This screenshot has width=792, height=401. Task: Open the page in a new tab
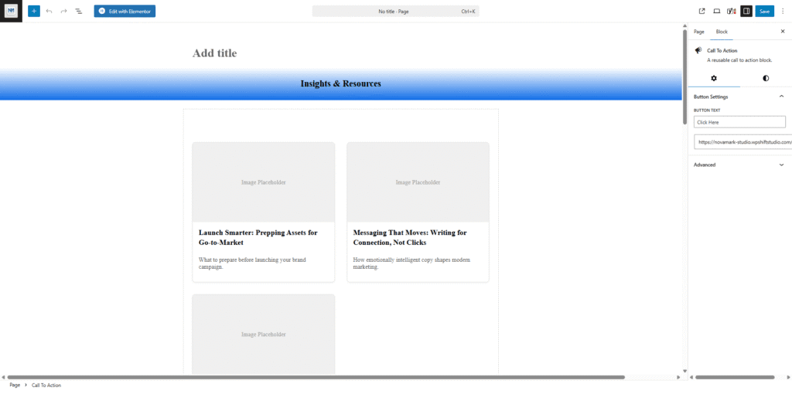tap(702, 12)
